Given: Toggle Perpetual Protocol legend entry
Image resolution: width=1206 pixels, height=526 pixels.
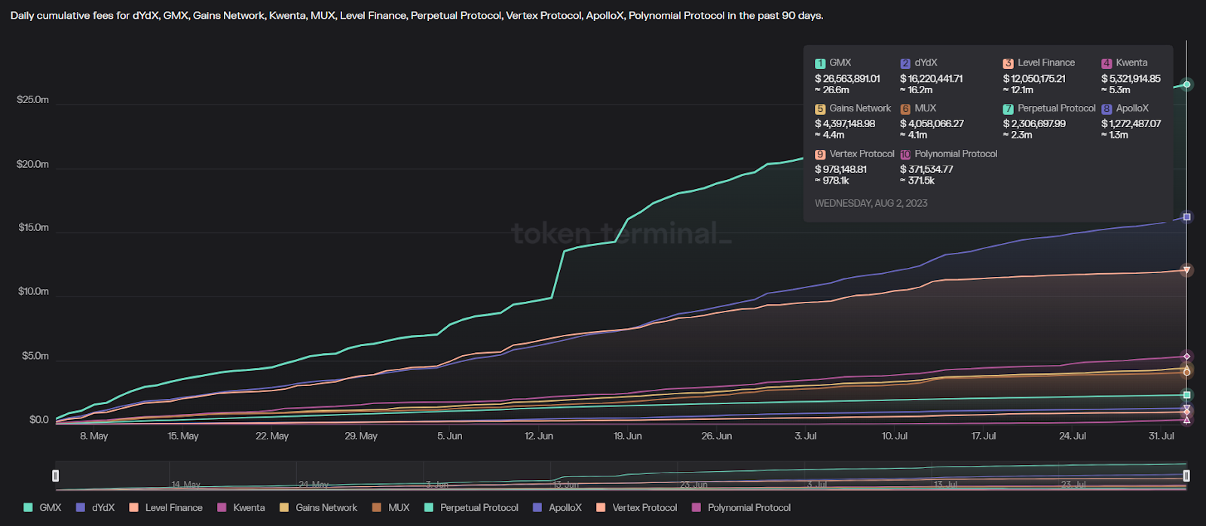Looking at the screenshot, I should point(471,508).
